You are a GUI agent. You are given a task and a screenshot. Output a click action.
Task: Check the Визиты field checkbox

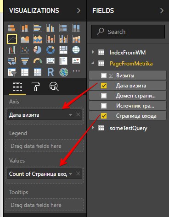point(104,76)
